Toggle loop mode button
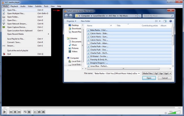 pyautogui.click(x=39, y=112)
